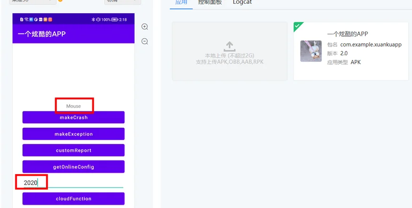Click the version value 2.0
The image size is (412, 208).
coord(344,53)
